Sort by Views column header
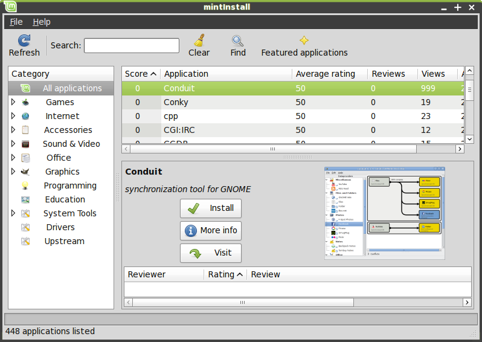This screenshot has width=482, height=342. pyautogui.click(x=437, y=74)
